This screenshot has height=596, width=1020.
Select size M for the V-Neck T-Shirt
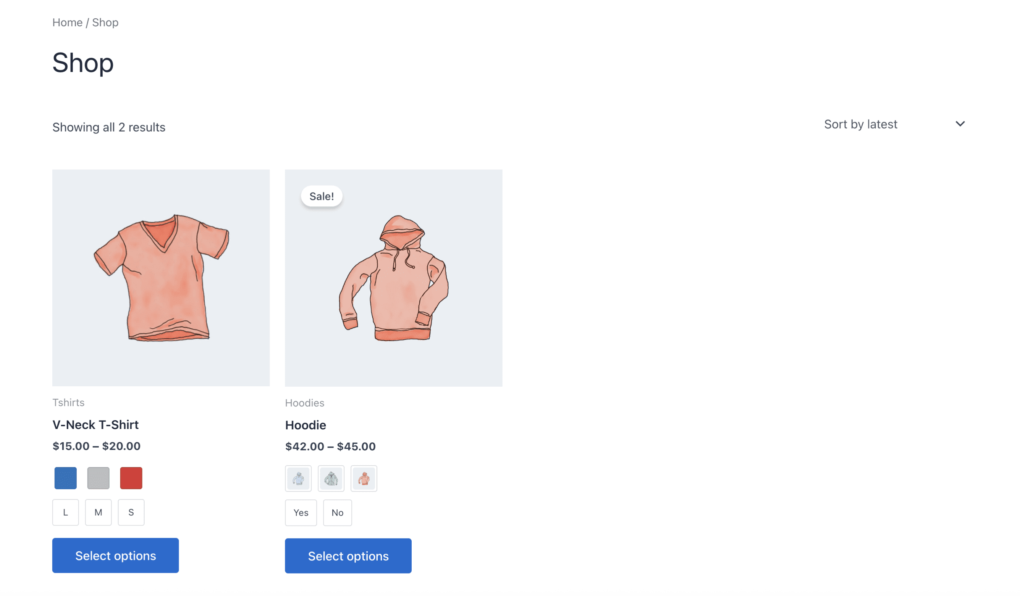[98, 512]
